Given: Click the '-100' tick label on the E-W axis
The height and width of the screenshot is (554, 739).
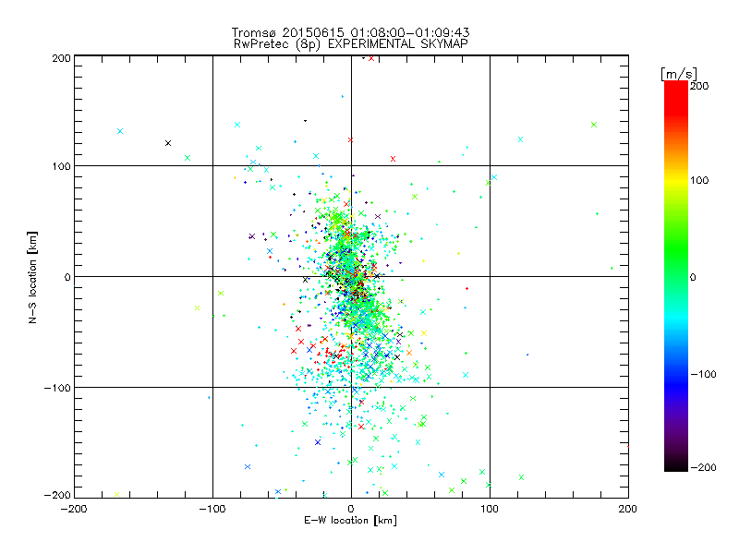Looking at the screenshot, I should pyautogui.click(x=212, y=509).
